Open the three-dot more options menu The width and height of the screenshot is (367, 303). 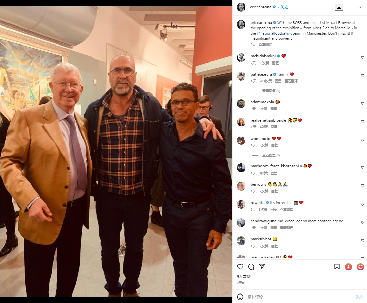[360, 7]
